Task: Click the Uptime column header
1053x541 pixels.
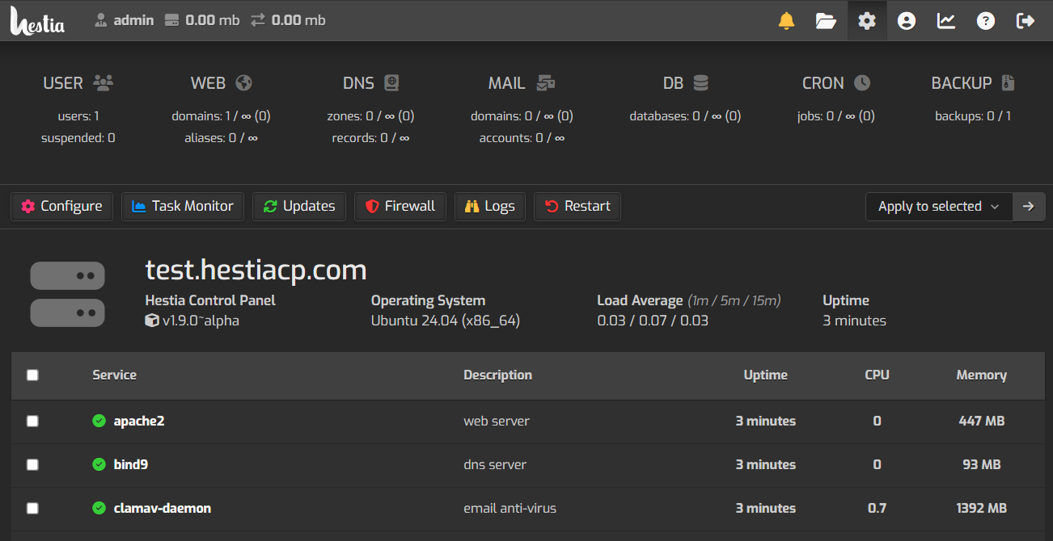Action: 765,375
